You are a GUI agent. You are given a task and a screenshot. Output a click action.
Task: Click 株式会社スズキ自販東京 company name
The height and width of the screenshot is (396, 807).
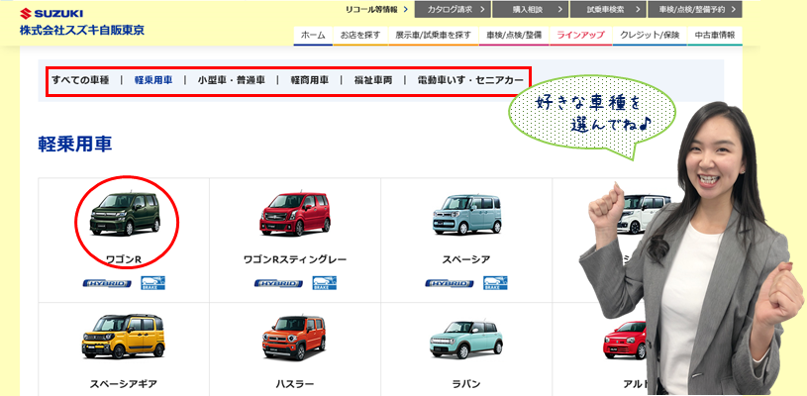tap(82, 30)
